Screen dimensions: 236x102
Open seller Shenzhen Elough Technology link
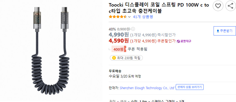(147, 88)
